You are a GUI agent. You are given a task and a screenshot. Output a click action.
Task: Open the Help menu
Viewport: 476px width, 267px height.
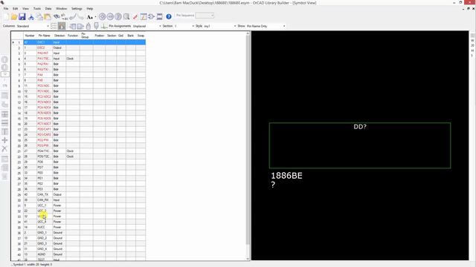pyautogui.click(x=90, y=8)
